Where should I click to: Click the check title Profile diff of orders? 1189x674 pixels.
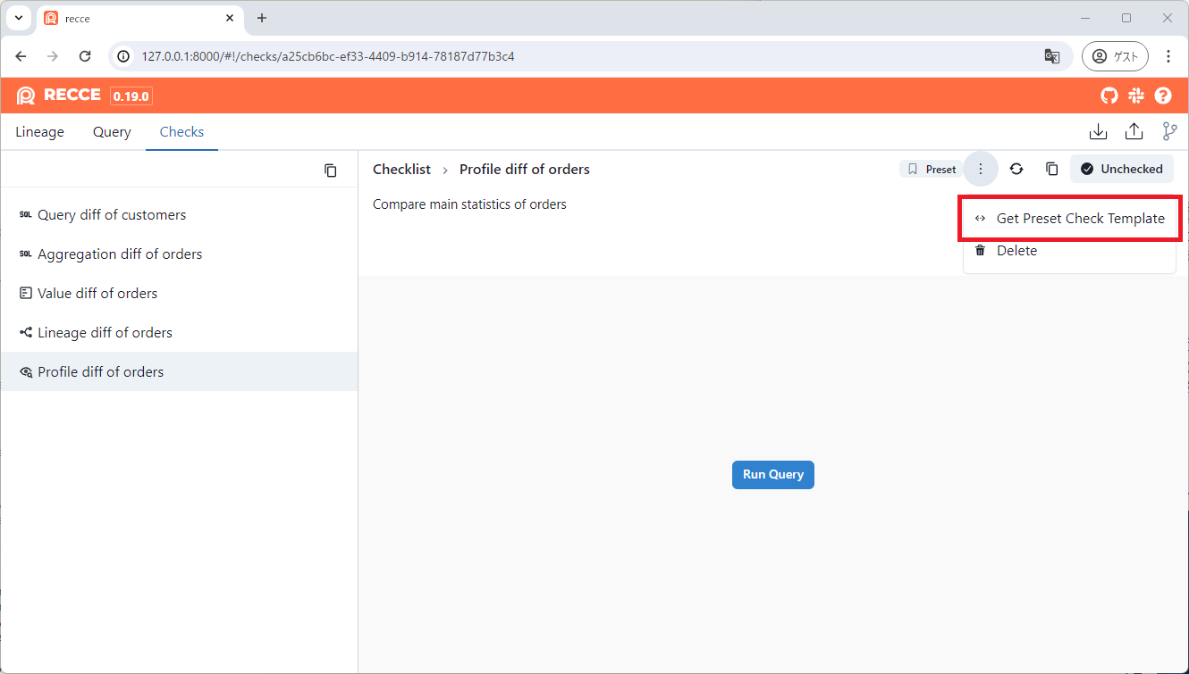pos(525,170)
